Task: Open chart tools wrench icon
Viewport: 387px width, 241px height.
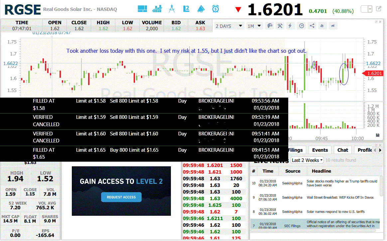Action: pyautogui.click(x=280, y=26)
